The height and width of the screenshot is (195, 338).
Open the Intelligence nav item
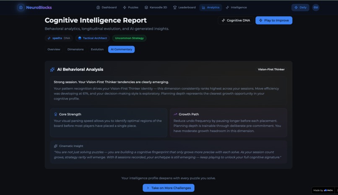236,7
